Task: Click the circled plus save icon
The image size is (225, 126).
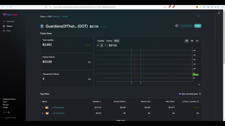Action: click(177, 26)
